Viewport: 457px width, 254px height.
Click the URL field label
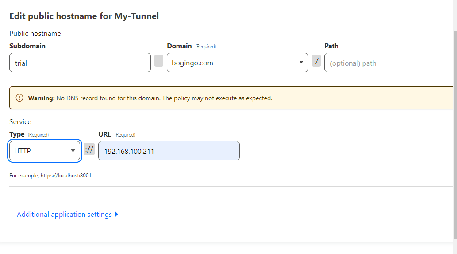click(x=105, y=134)
